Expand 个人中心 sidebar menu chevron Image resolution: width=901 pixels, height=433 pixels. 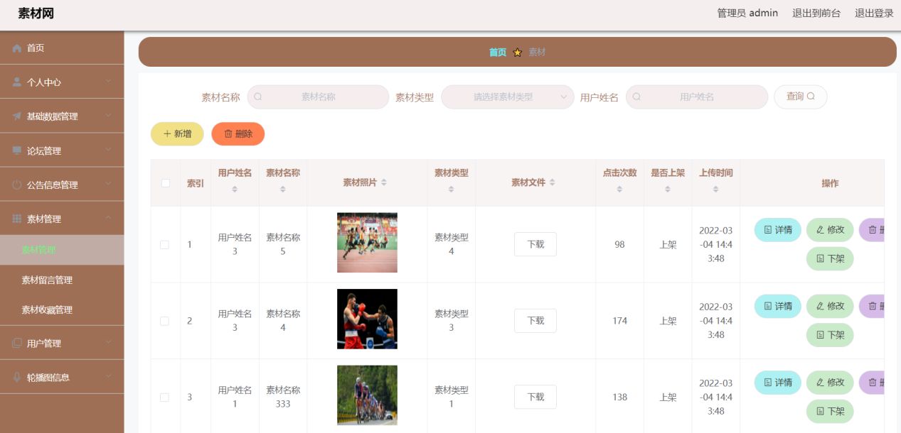coord(109,82)
